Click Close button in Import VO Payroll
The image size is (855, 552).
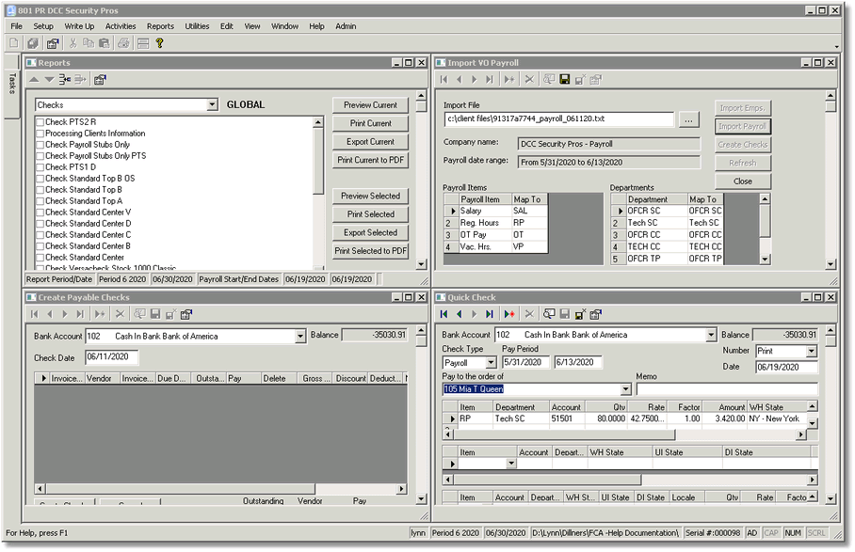coord(742,181)
